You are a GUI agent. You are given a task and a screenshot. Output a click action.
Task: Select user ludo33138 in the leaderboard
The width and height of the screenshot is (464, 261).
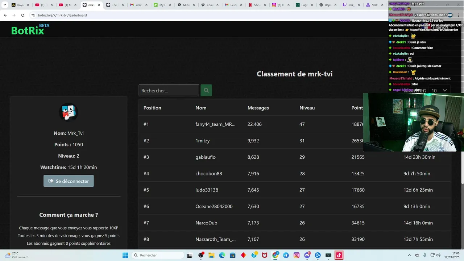click(x=207, y=190)
